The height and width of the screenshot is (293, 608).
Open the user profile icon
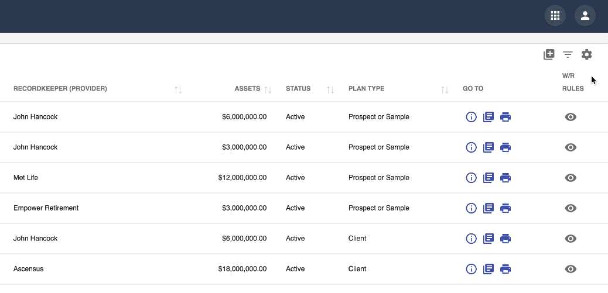tap(585, 16)
